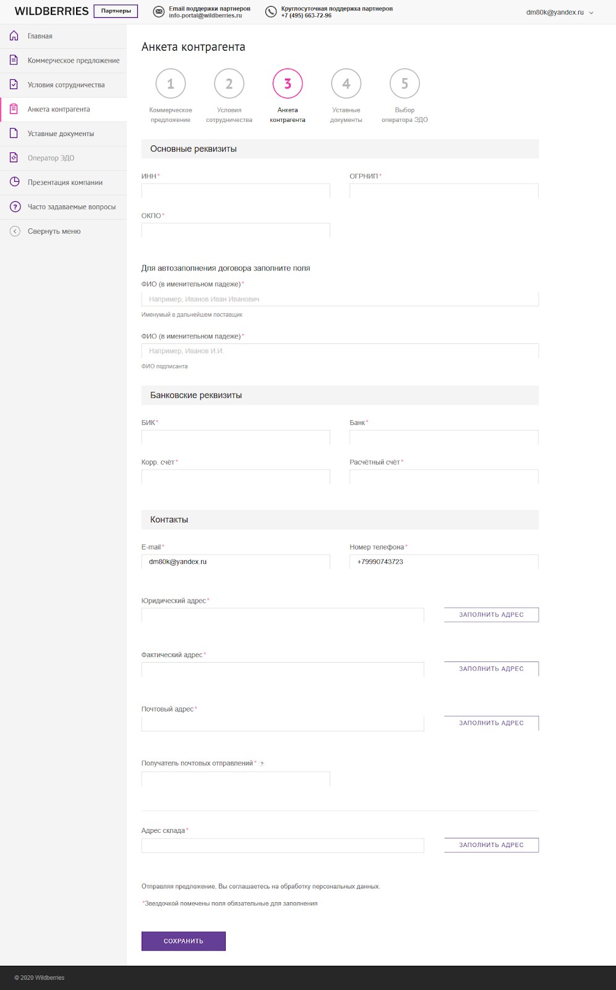Click the collapse menu arrow icon
Image resolution: width=616 pixels, height=990 pixels.
pos(15,231)
